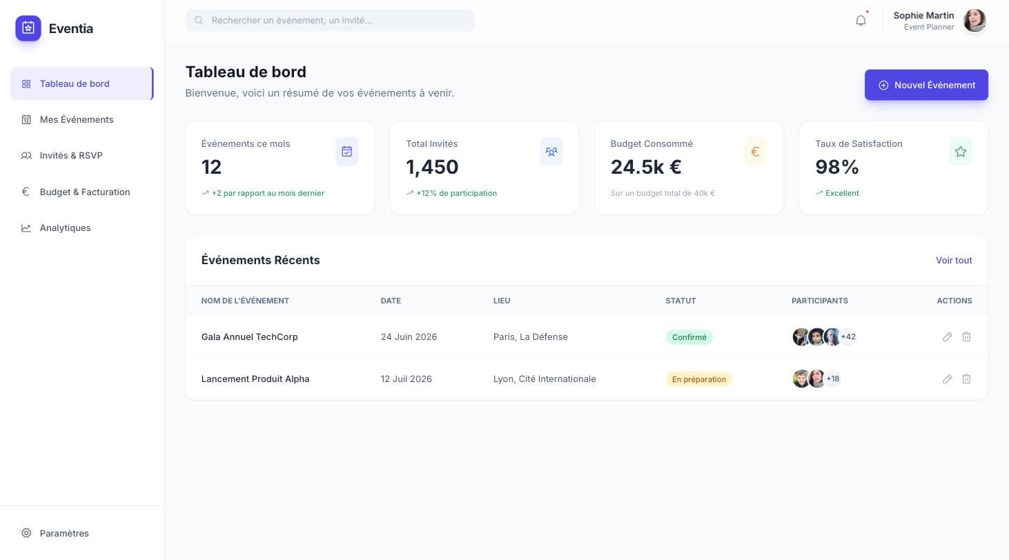The width and height of the screenshot is (1009, 560).
Task: Click the Tableau de bord grid icon
Action: [26, 84]
